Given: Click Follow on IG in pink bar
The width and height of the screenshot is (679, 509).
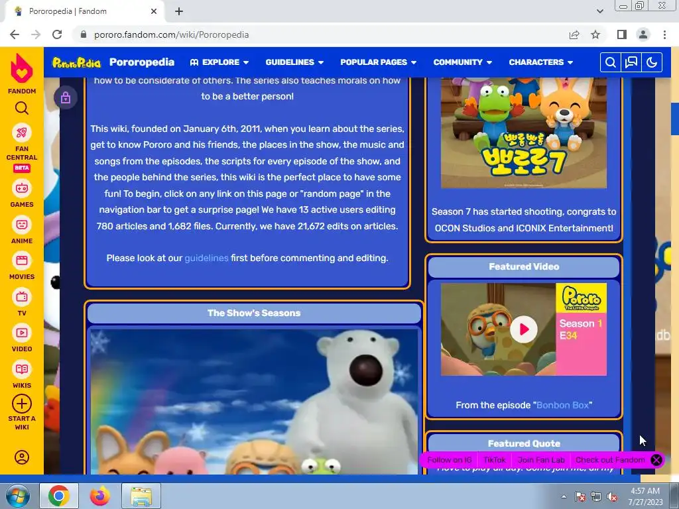Looking at the screenshot, I should [449, 460].
